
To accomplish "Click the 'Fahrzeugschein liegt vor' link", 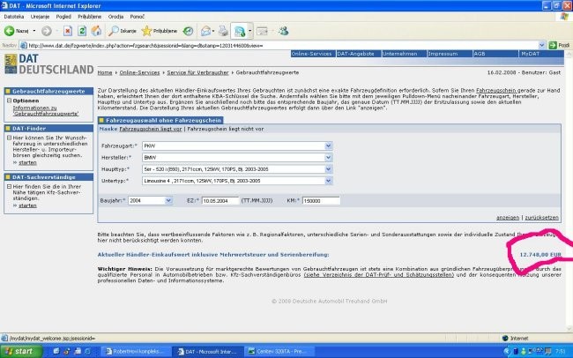I will pyautogui.click(x=151, y=129).
